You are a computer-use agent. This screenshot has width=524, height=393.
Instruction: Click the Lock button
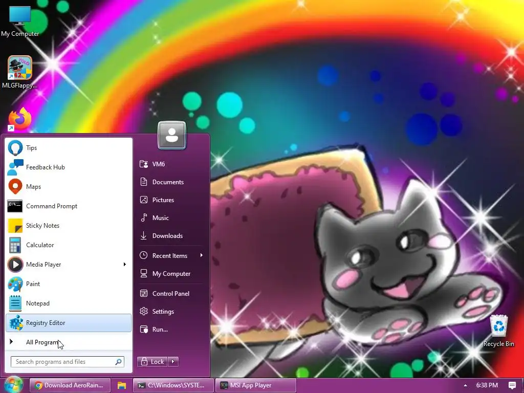coord(152,362)
